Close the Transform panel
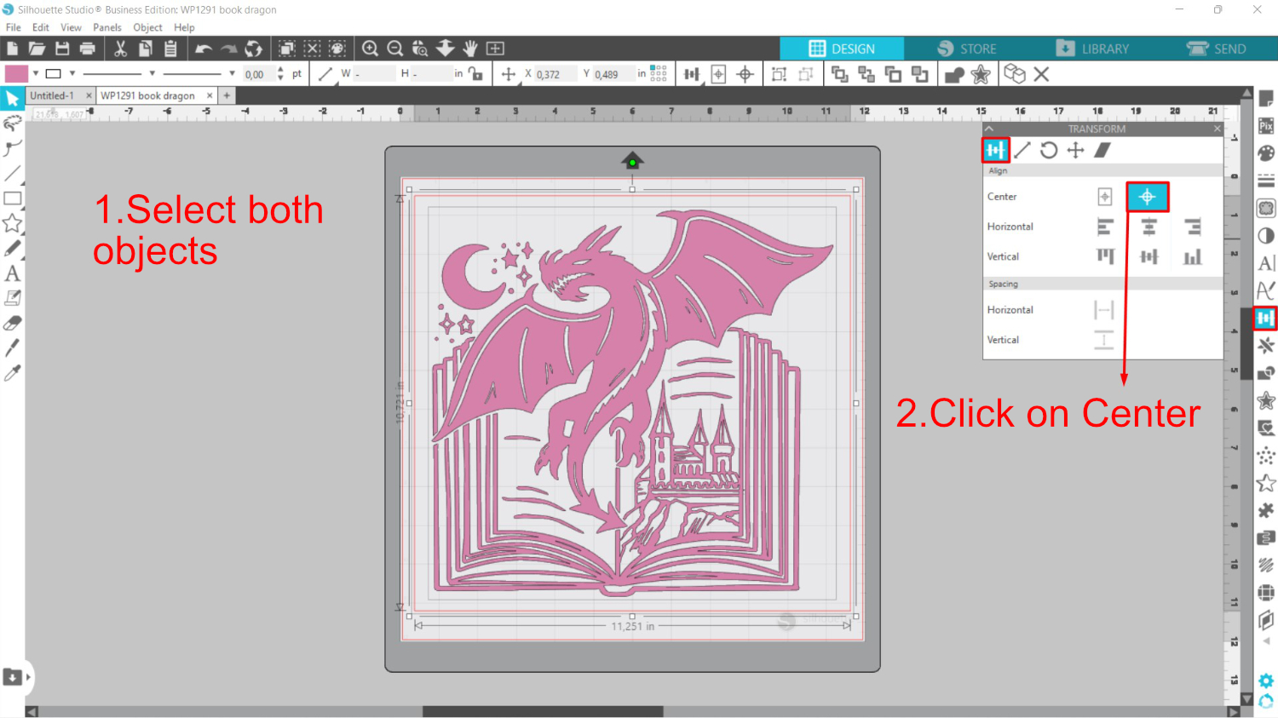Screen dimensions: 1278x718 click(x=1217, y=129)
